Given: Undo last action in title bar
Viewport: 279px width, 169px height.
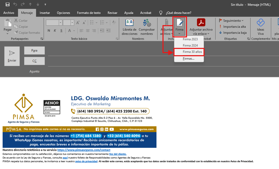Looking at the screenshot, I should [x=15, y=4].
